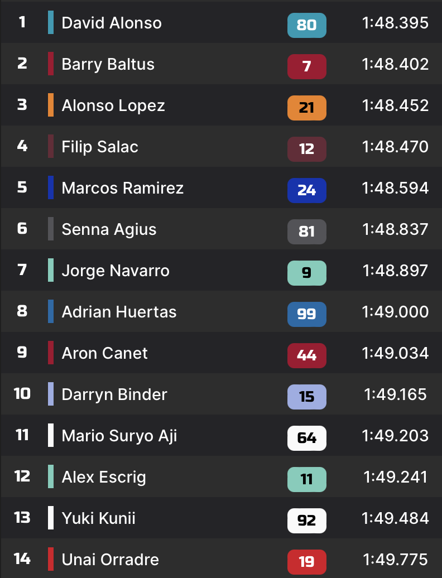The width and height of the screenshot is (442, 578).
Task: Open Aron Canet's rider entry
Action: click(104, 353)
